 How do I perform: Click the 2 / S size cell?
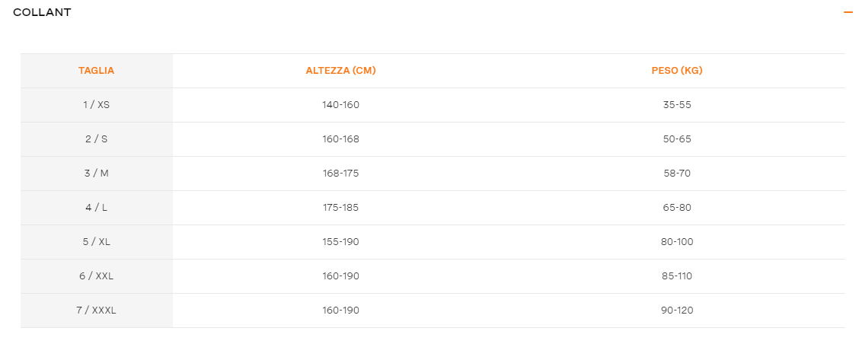[97, 139]
